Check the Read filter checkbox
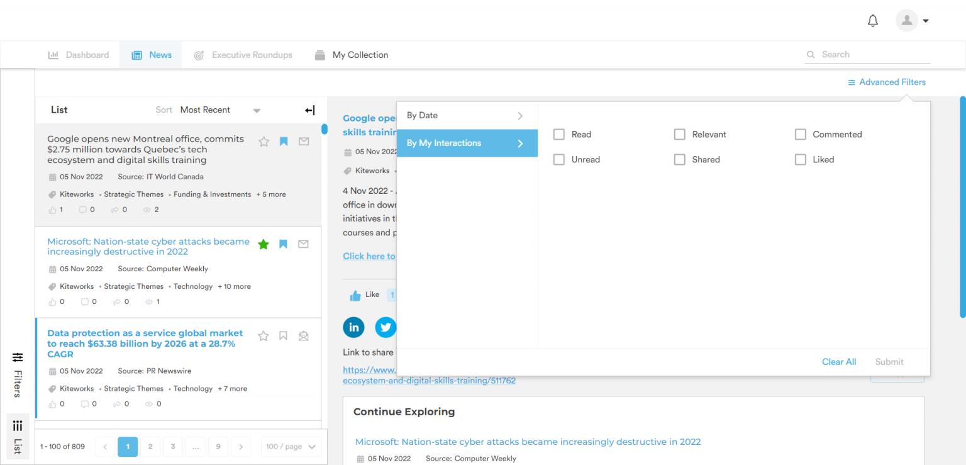 click(559, 134)
